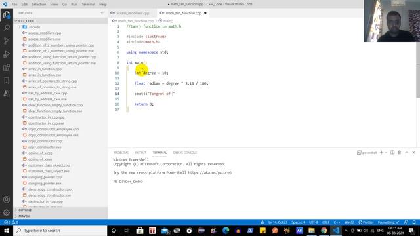
Task: Switch to the Output panel tab
Action: [x=140, y=153]
